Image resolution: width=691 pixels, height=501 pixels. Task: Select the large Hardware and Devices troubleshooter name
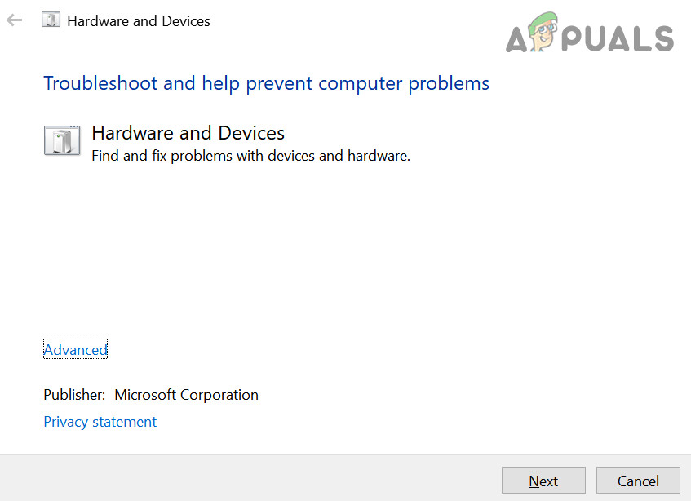pyautogui.click(x=188, y=133)
